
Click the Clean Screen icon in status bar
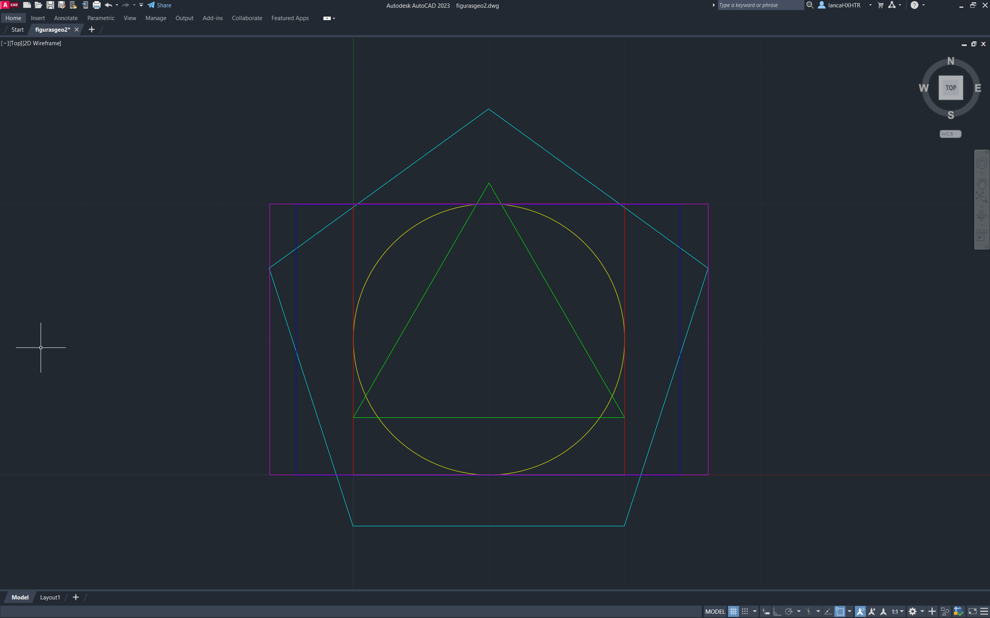973,611
